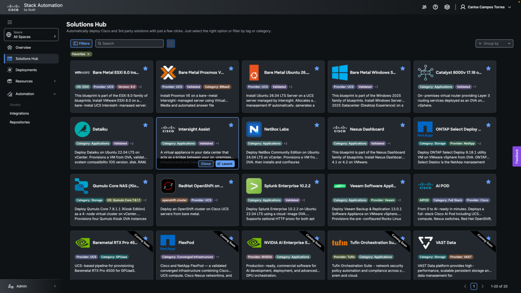
Task: Click the Splunk Enterprise green logo
Action: [254, 186]
